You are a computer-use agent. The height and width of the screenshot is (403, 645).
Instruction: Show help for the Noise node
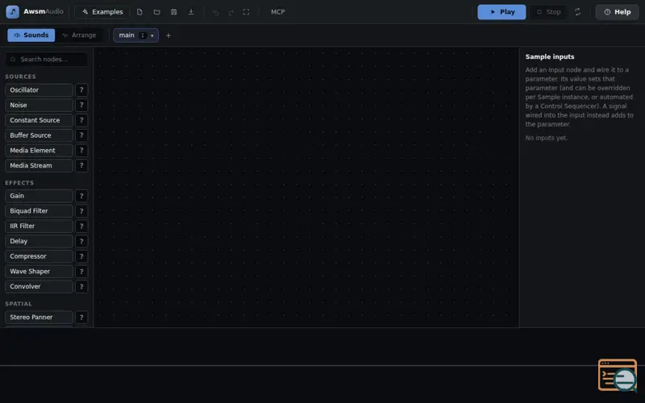[x=81, y=106]
